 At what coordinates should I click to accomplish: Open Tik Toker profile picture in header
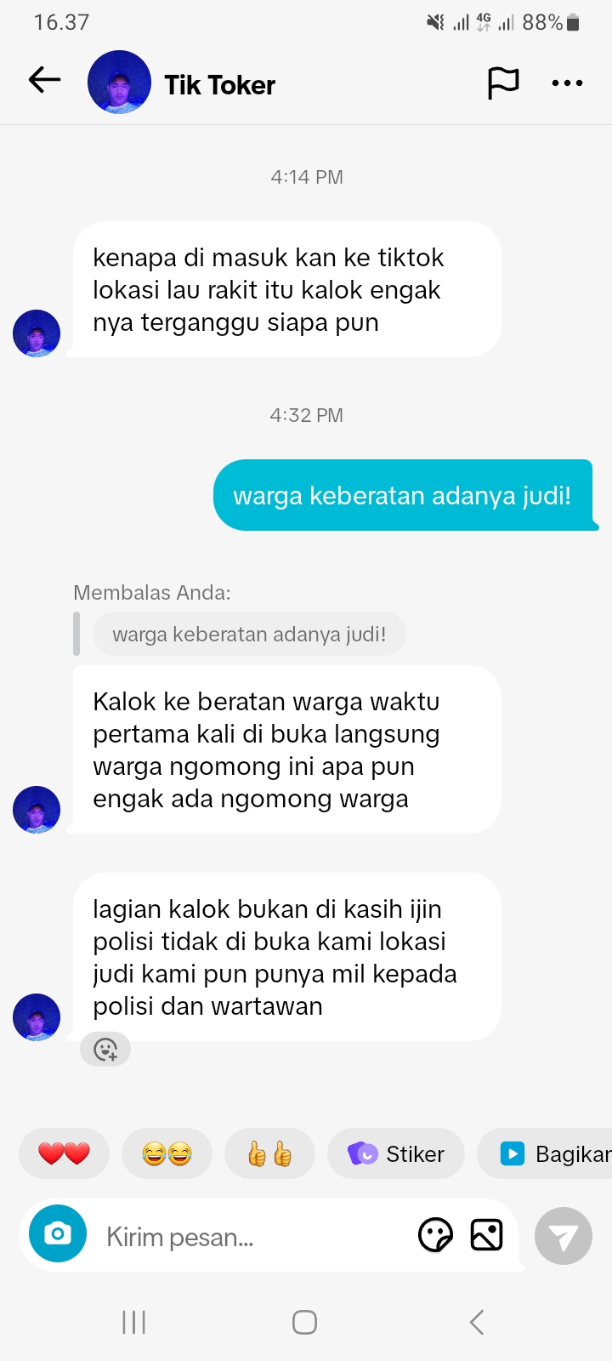pos(119,83)
